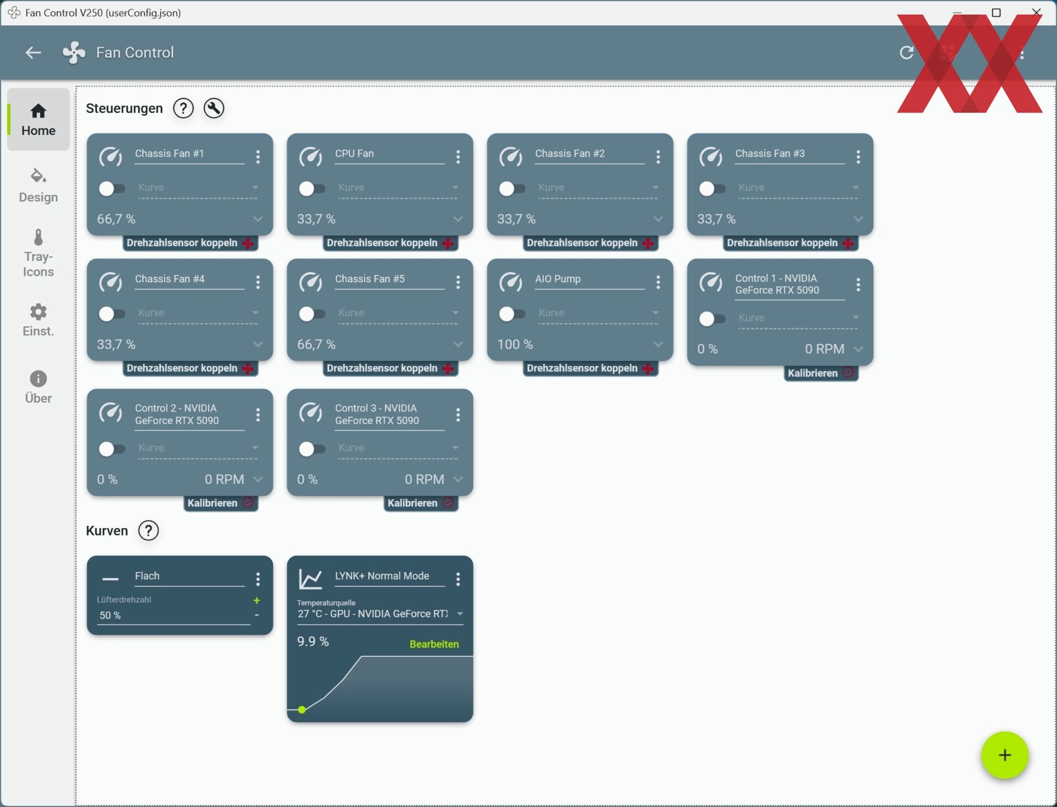This screenshot has width=1057, height=807.
Task: Click the wrench icon beside Steuerungen
Action: 214,108
